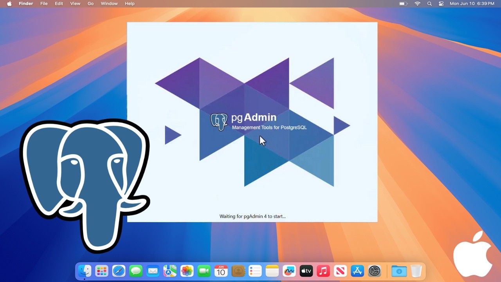Open the View menu
This screenshot has height=282, width=501.
75,4
